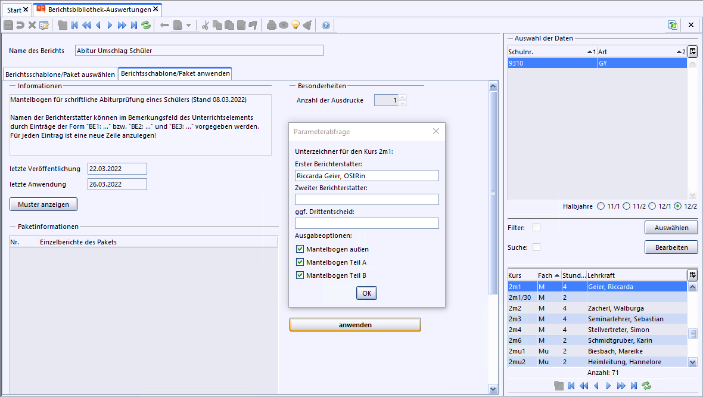Increase Anzahl der Ausdrucke with up arrow
Screen dimensions: 703x397
(403, 97)
